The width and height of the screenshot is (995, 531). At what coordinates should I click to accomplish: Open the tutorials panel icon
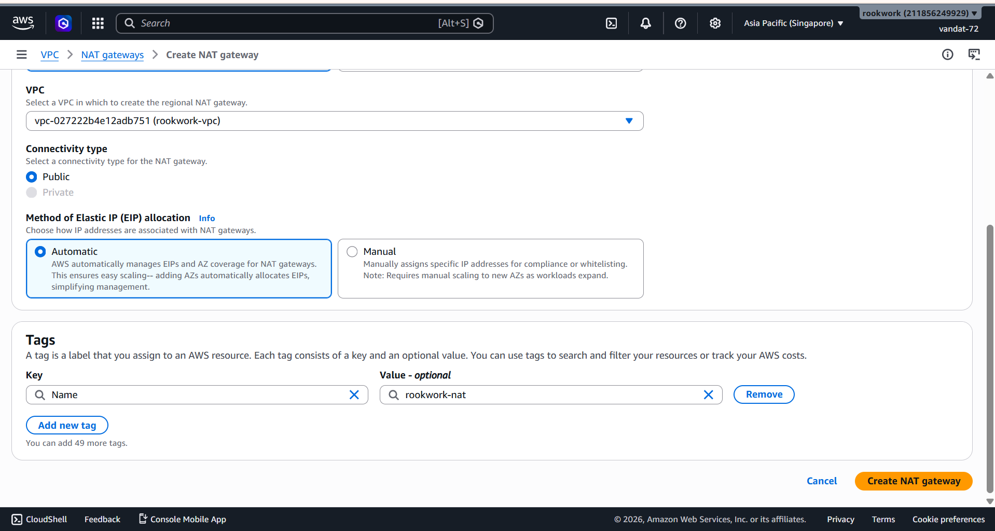(x=974, y=55)
